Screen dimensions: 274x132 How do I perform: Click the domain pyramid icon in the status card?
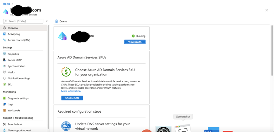[x=62, y=36]
